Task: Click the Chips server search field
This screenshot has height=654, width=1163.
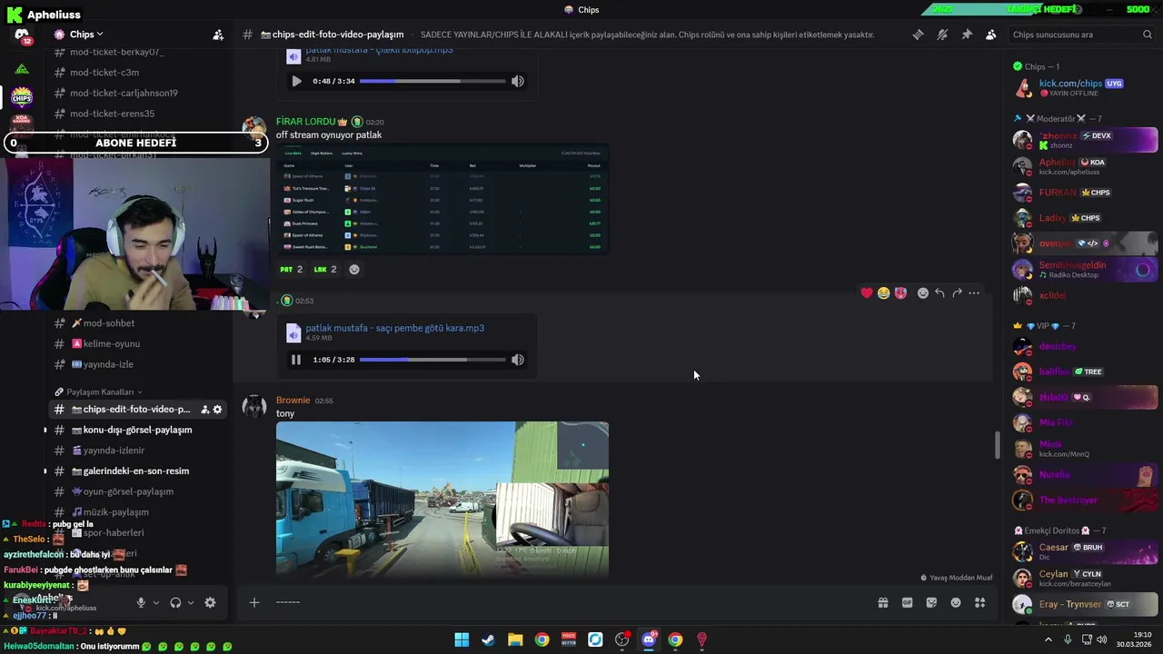Action: [x=1081, y=35]
